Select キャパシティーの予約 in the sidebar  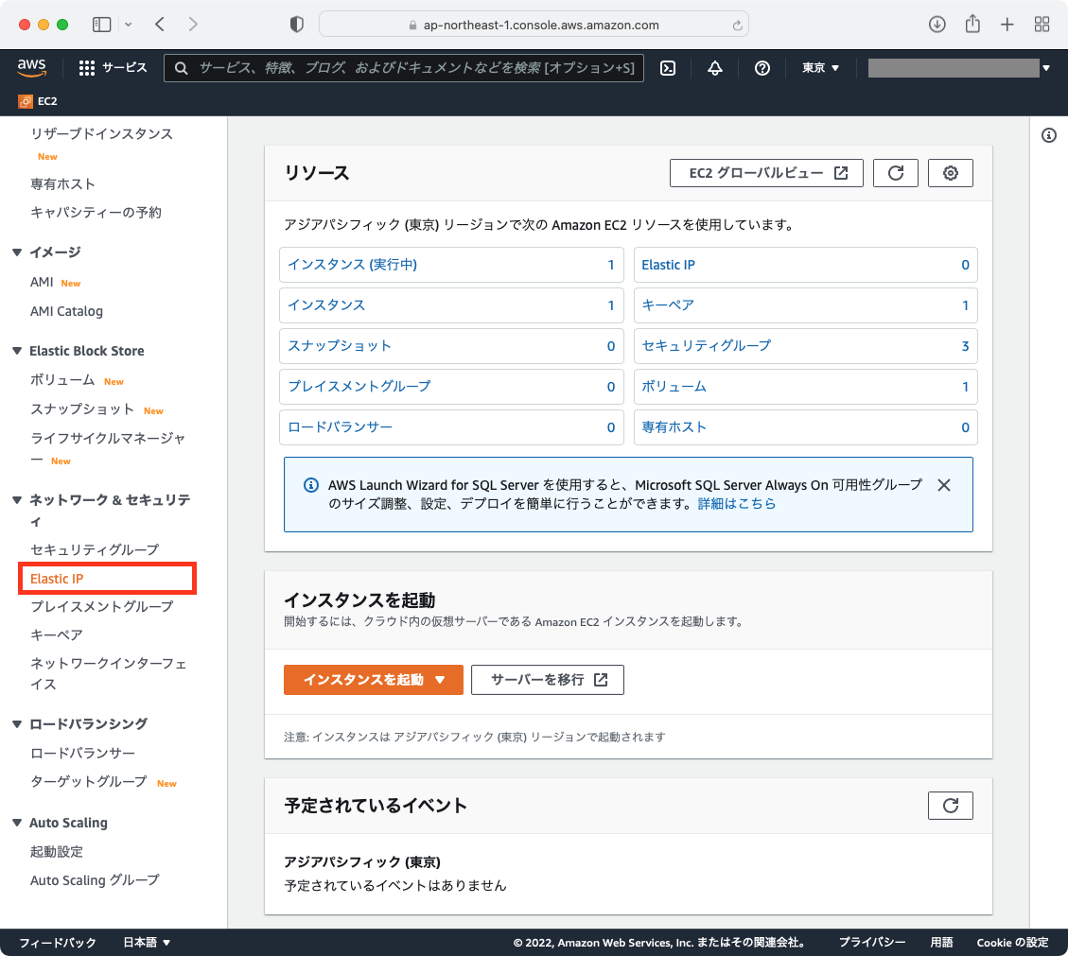click(x=96, y=213)
